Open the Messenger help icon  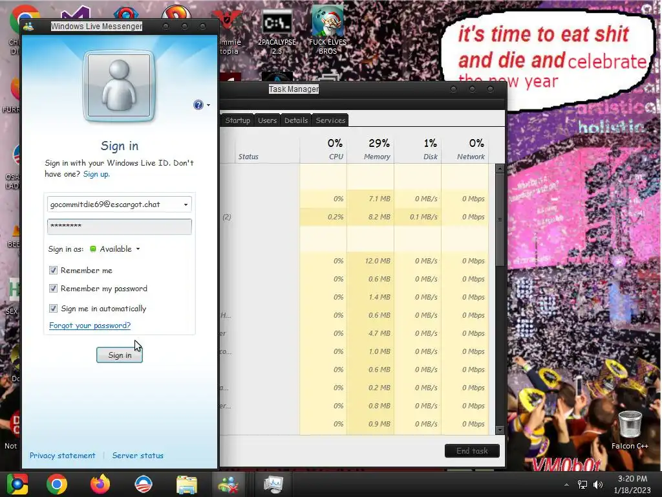(x=198, y=105)
